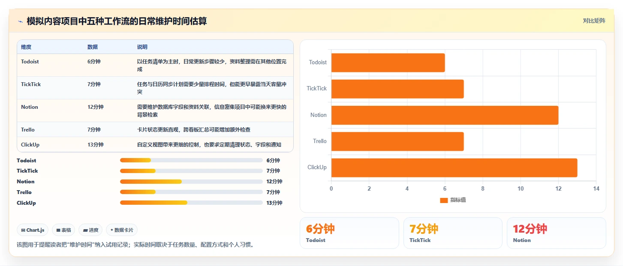Toggle the 指标值 legend item

pyautogui.click(x=453, y=200)
